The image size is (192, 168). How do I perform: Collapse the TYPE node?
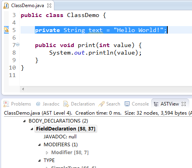[39, 160]
